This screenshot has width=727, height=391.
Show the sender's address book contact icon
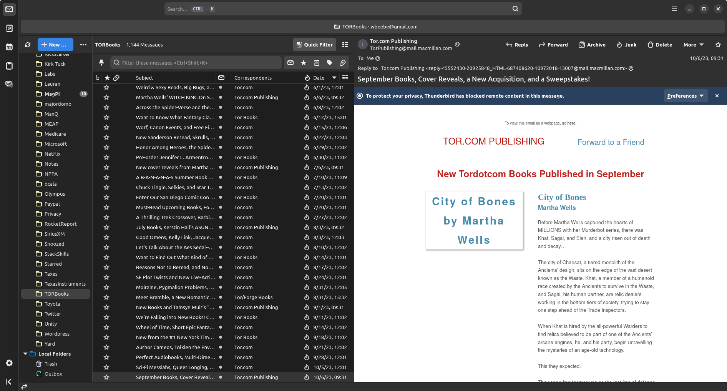457,44
